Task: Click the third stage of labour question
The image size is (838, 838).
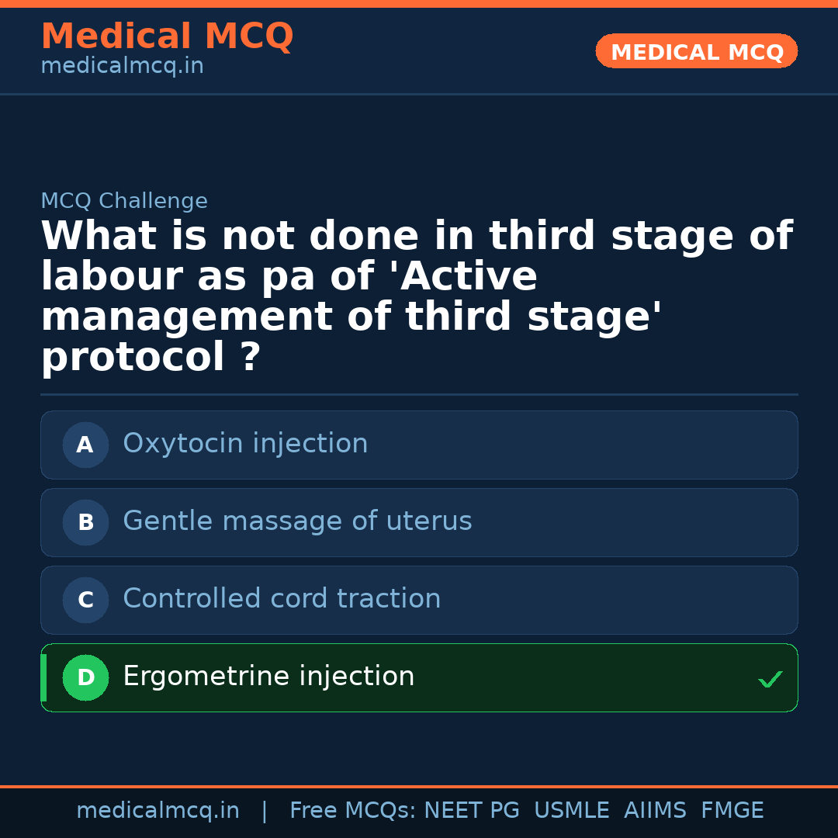Action: coord(417,296)
